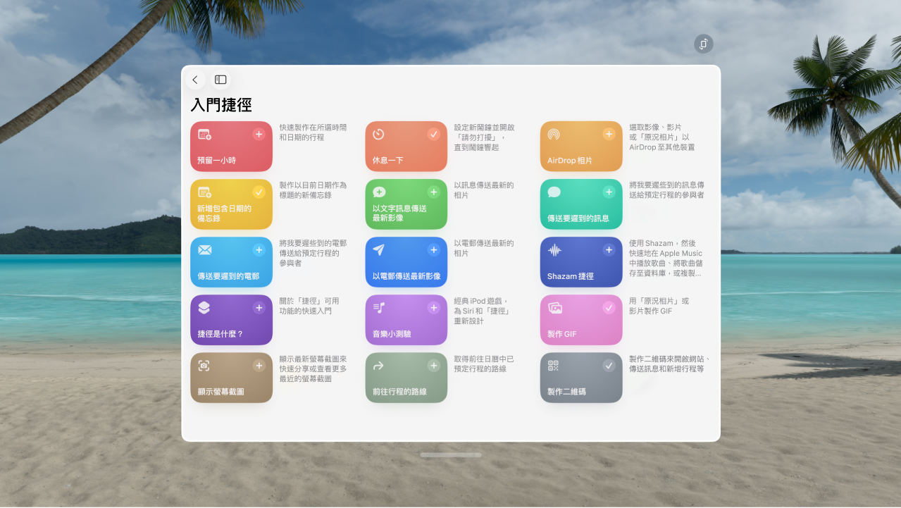Click the arrow icon on 前往行程的路線 card
Screen dimensions: 901x508
tap(378, 366)
